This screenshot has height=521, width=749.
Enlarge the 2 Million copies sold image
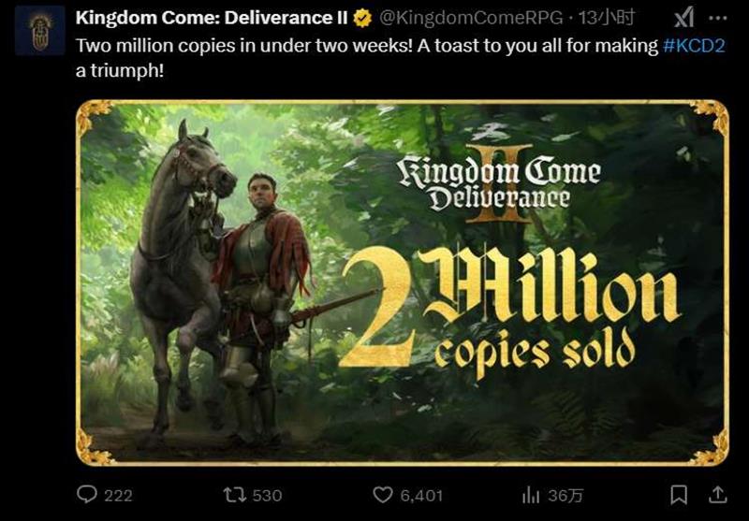click(x=402, y=281)
